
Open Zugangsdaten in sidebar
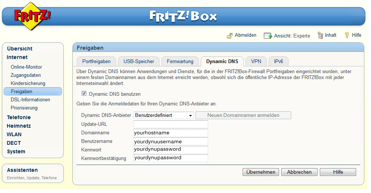(26, 75)
